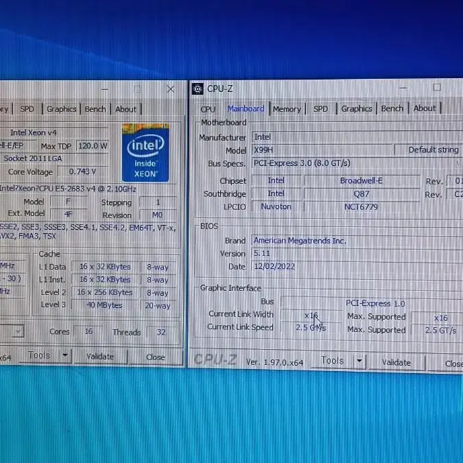Minimize the right CPU-Z window
The width and height of the screenshot is (463, 463).
point(403,88)
